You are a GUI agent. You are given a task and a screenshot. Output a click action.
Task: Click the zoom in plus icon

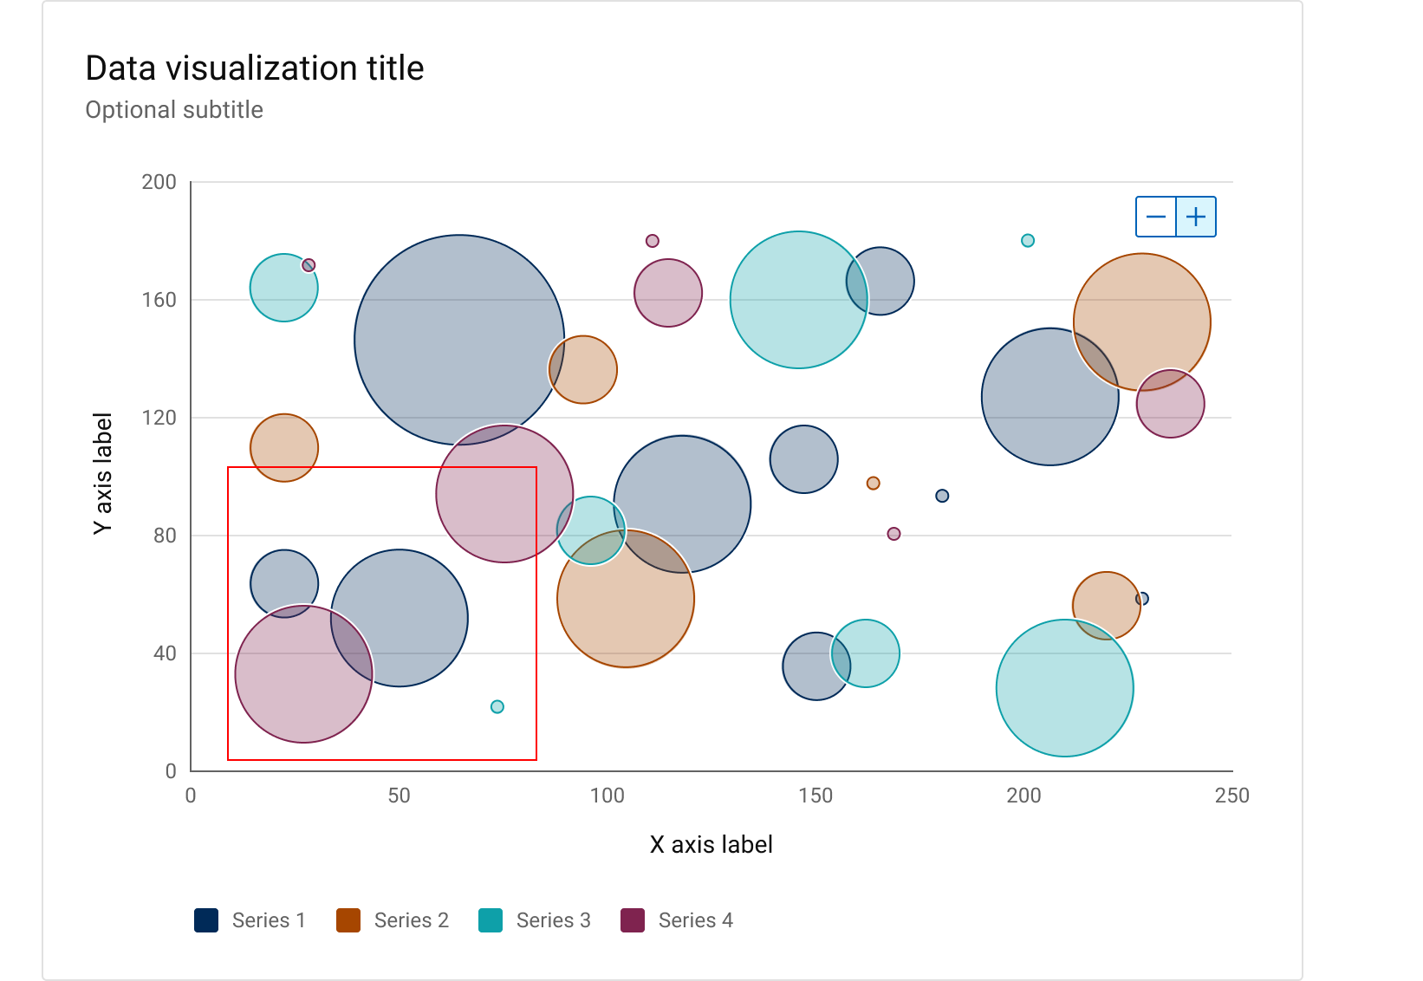pos(1195,216)
